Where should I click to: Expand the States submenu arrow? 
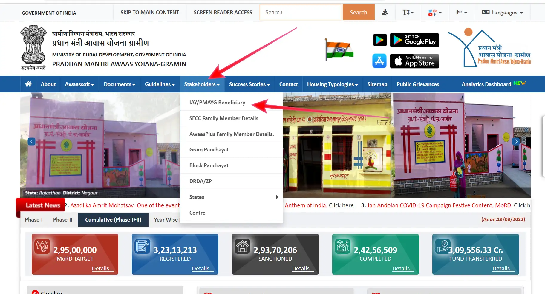(x=277, y=197)
